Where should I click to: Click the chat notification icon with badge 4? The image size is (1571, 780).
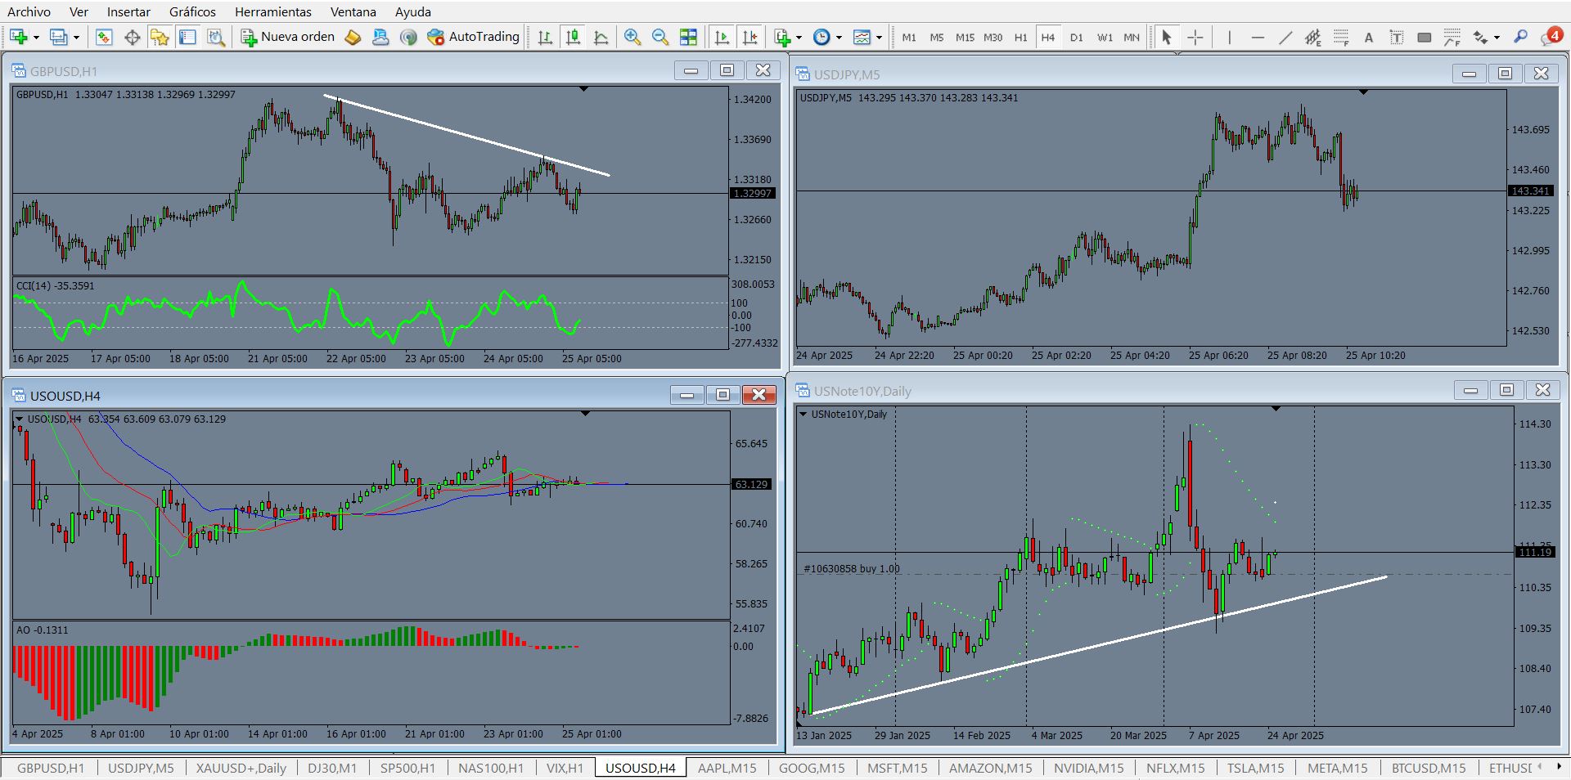point(1551,37)
